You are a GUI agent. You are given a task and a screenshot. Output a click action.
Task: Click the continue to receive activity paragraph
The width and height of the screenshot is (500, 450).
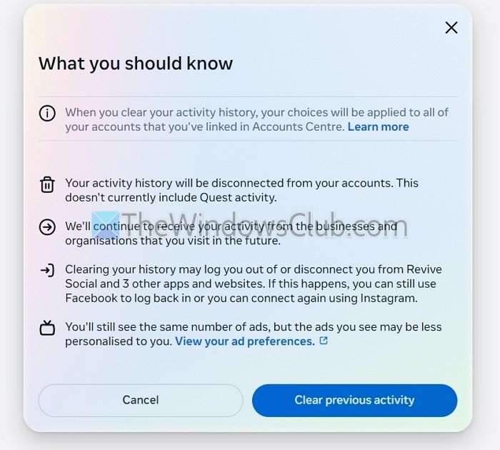click(x=231, y=234)
